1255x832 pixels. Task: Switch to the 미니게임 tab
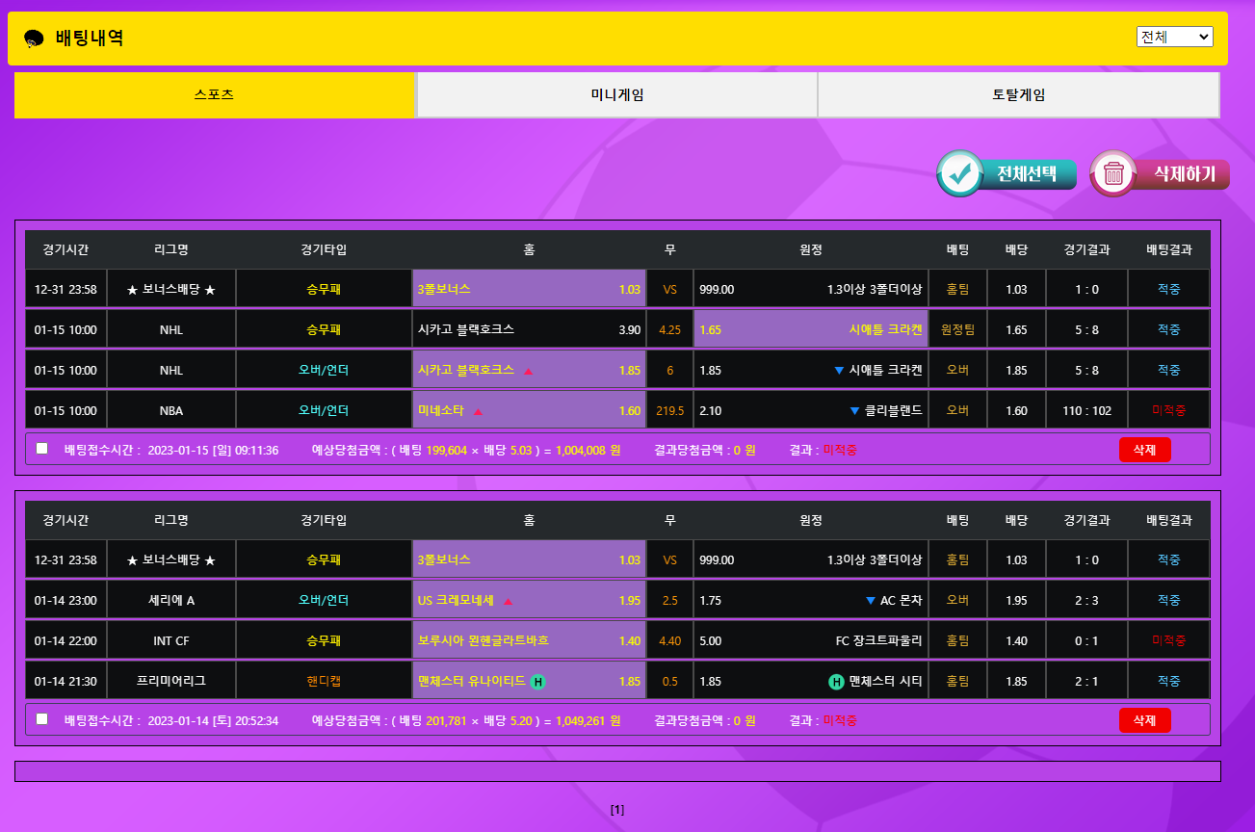point(616,95)
